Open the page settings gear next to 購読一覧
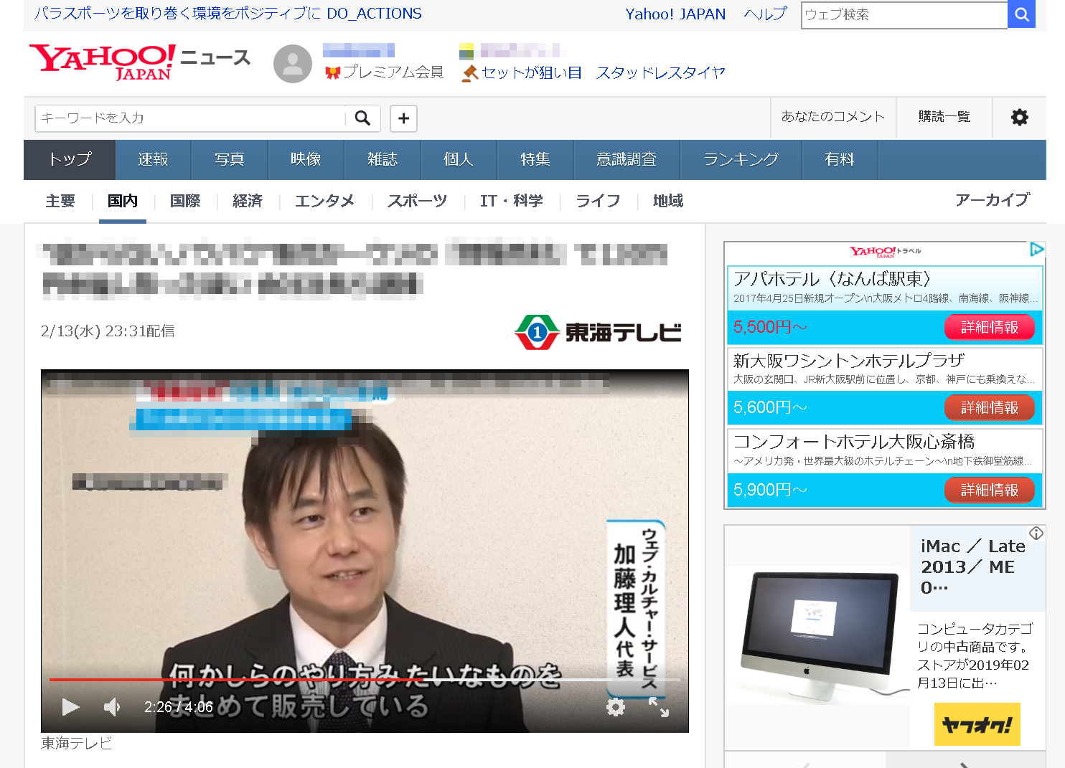Image resolution: width=1065 pixels, height=768 pixels. tap(1020, 118)
